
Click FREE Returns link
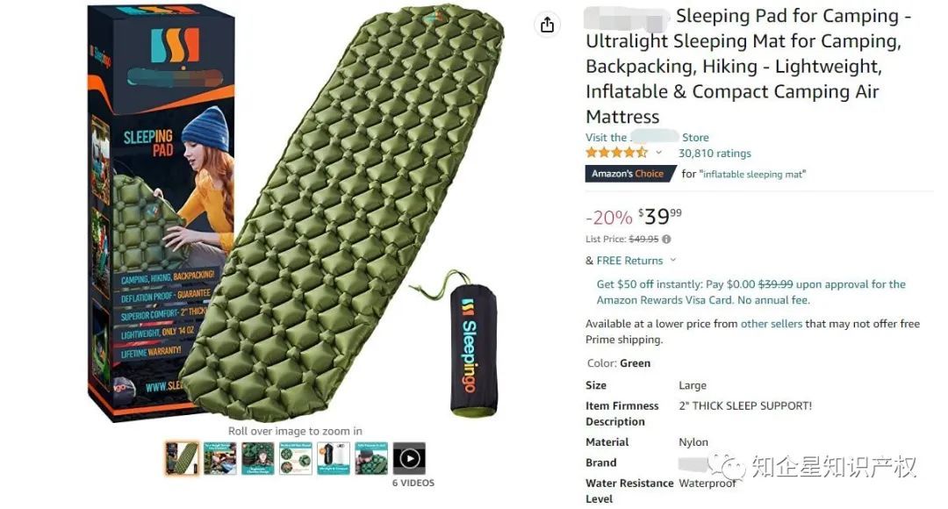pos(629,261)
